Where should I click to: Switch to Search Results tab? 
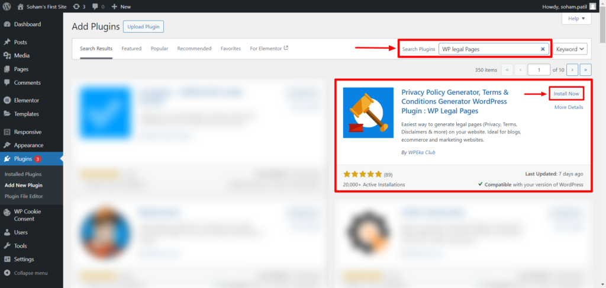96,49
